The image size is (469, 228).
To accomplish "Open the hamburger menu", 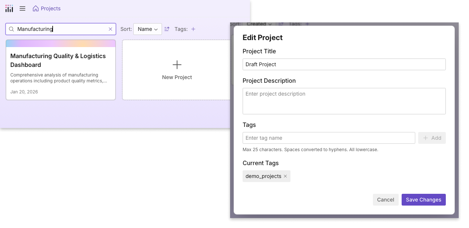I will pyautogui.click(x=22, y=8).
